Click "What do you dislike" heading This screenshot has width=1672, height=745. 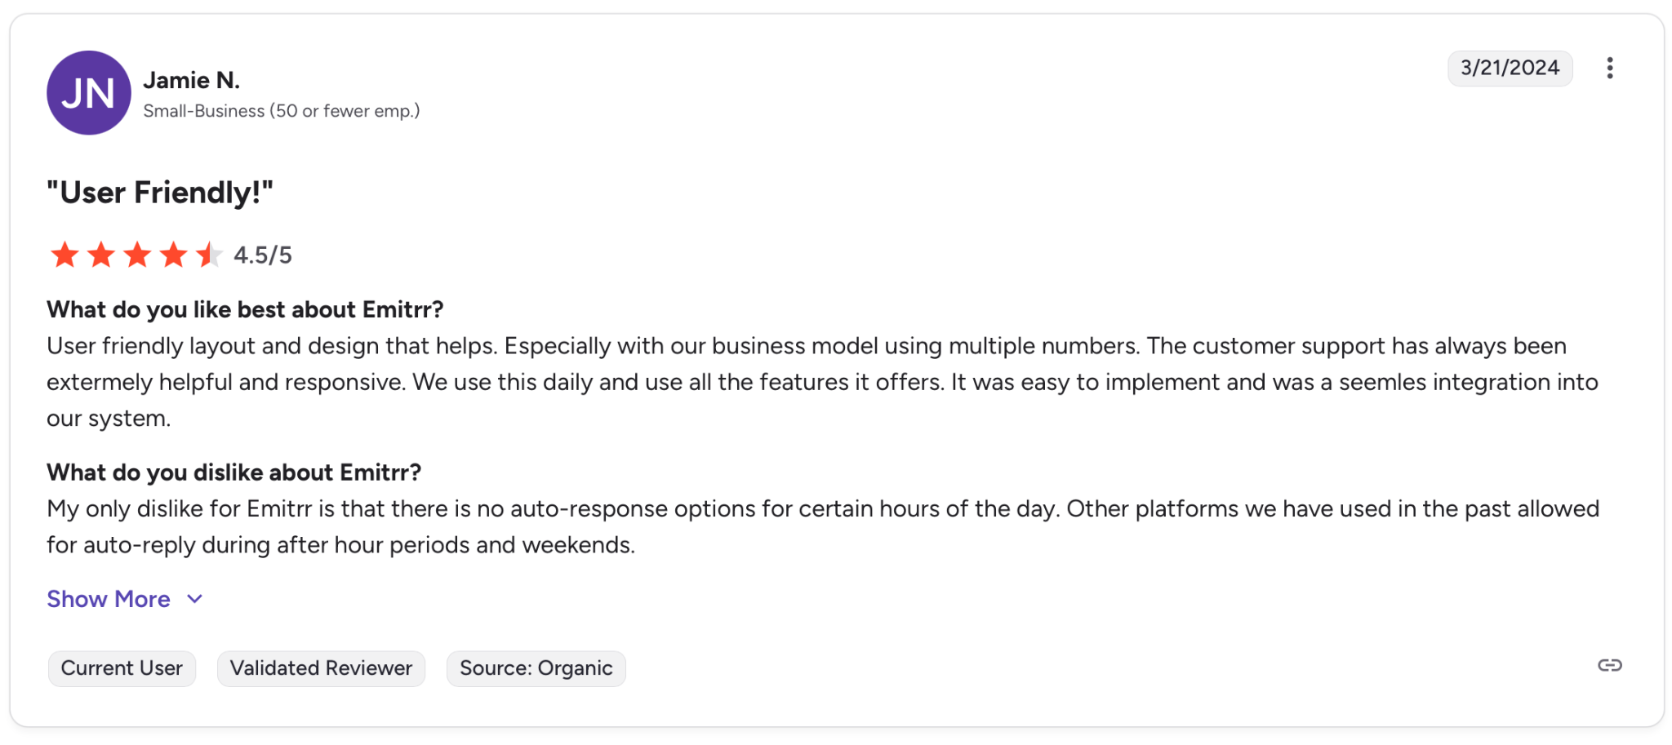pos(234,472)
